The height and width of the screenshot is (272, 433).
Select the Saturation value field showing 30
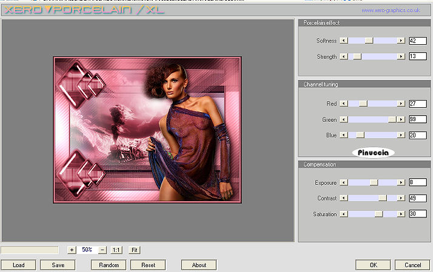418,213
